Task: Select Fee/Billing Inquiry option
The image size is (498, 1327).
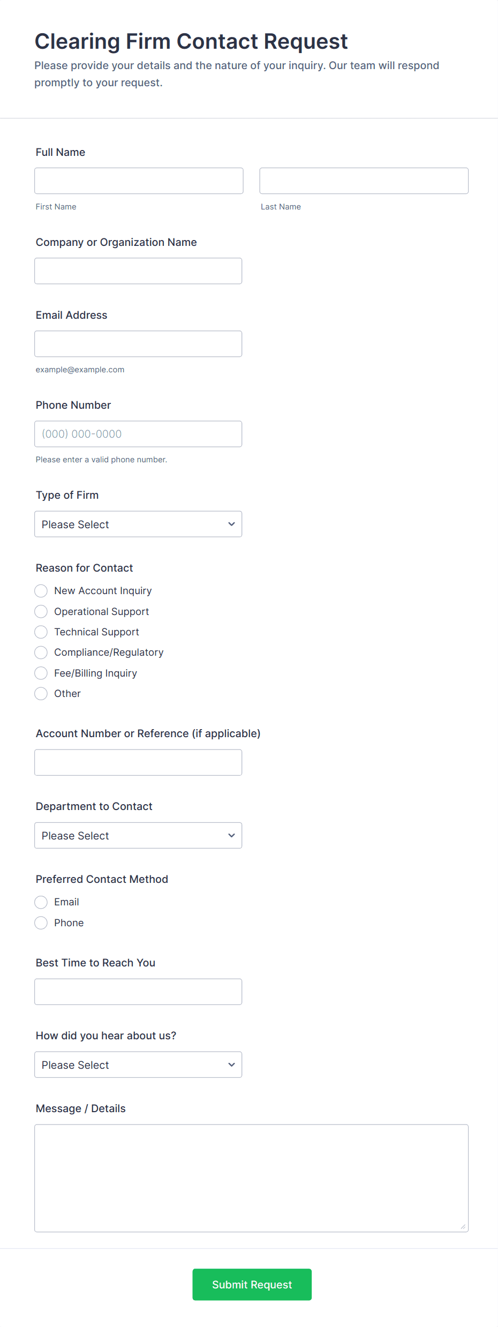Action: [41, 673]
